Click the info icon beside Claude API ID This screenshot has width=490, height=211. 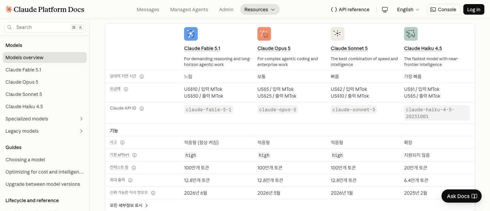tap(142, 109)
